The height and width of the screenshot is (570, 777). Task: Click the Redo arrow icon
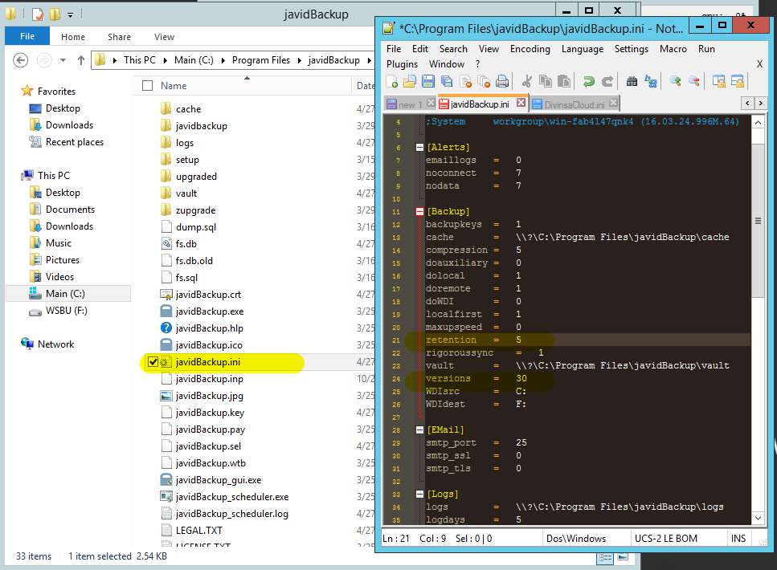point(607,82)
